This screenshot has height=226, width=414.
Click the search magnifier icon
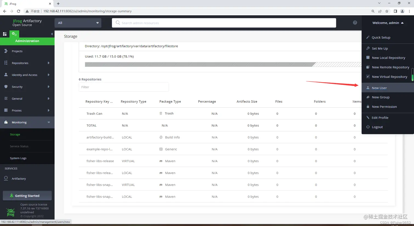coord(118,23)
